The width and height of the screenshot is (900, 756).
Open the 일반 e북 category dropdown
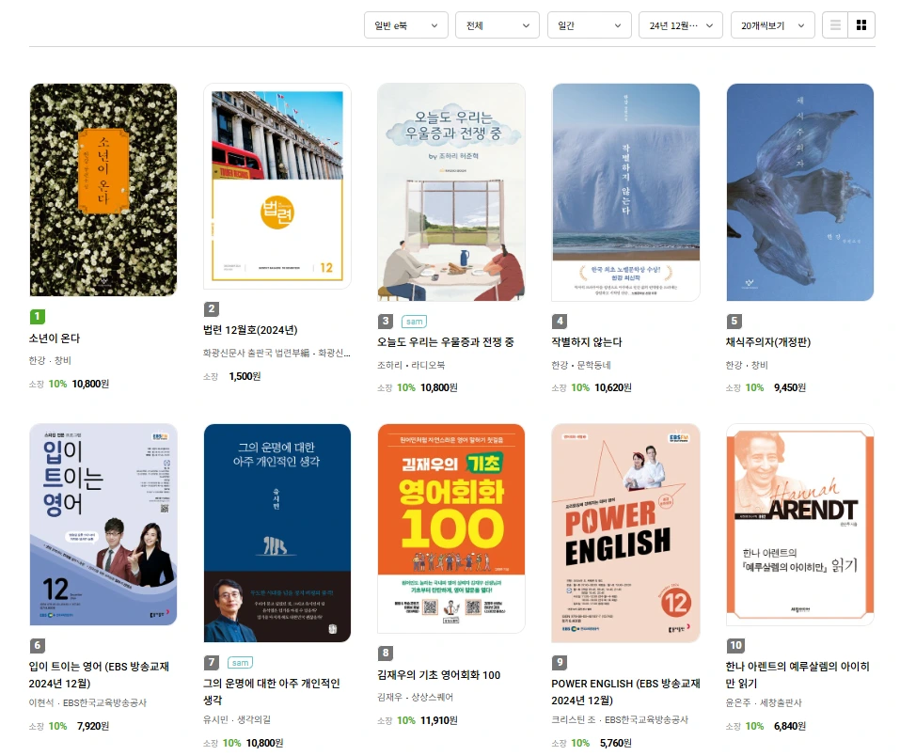point(406,25)
